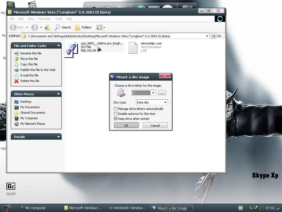Open the View menu
The image size is (282, 212).
click(x=31, y=19)
